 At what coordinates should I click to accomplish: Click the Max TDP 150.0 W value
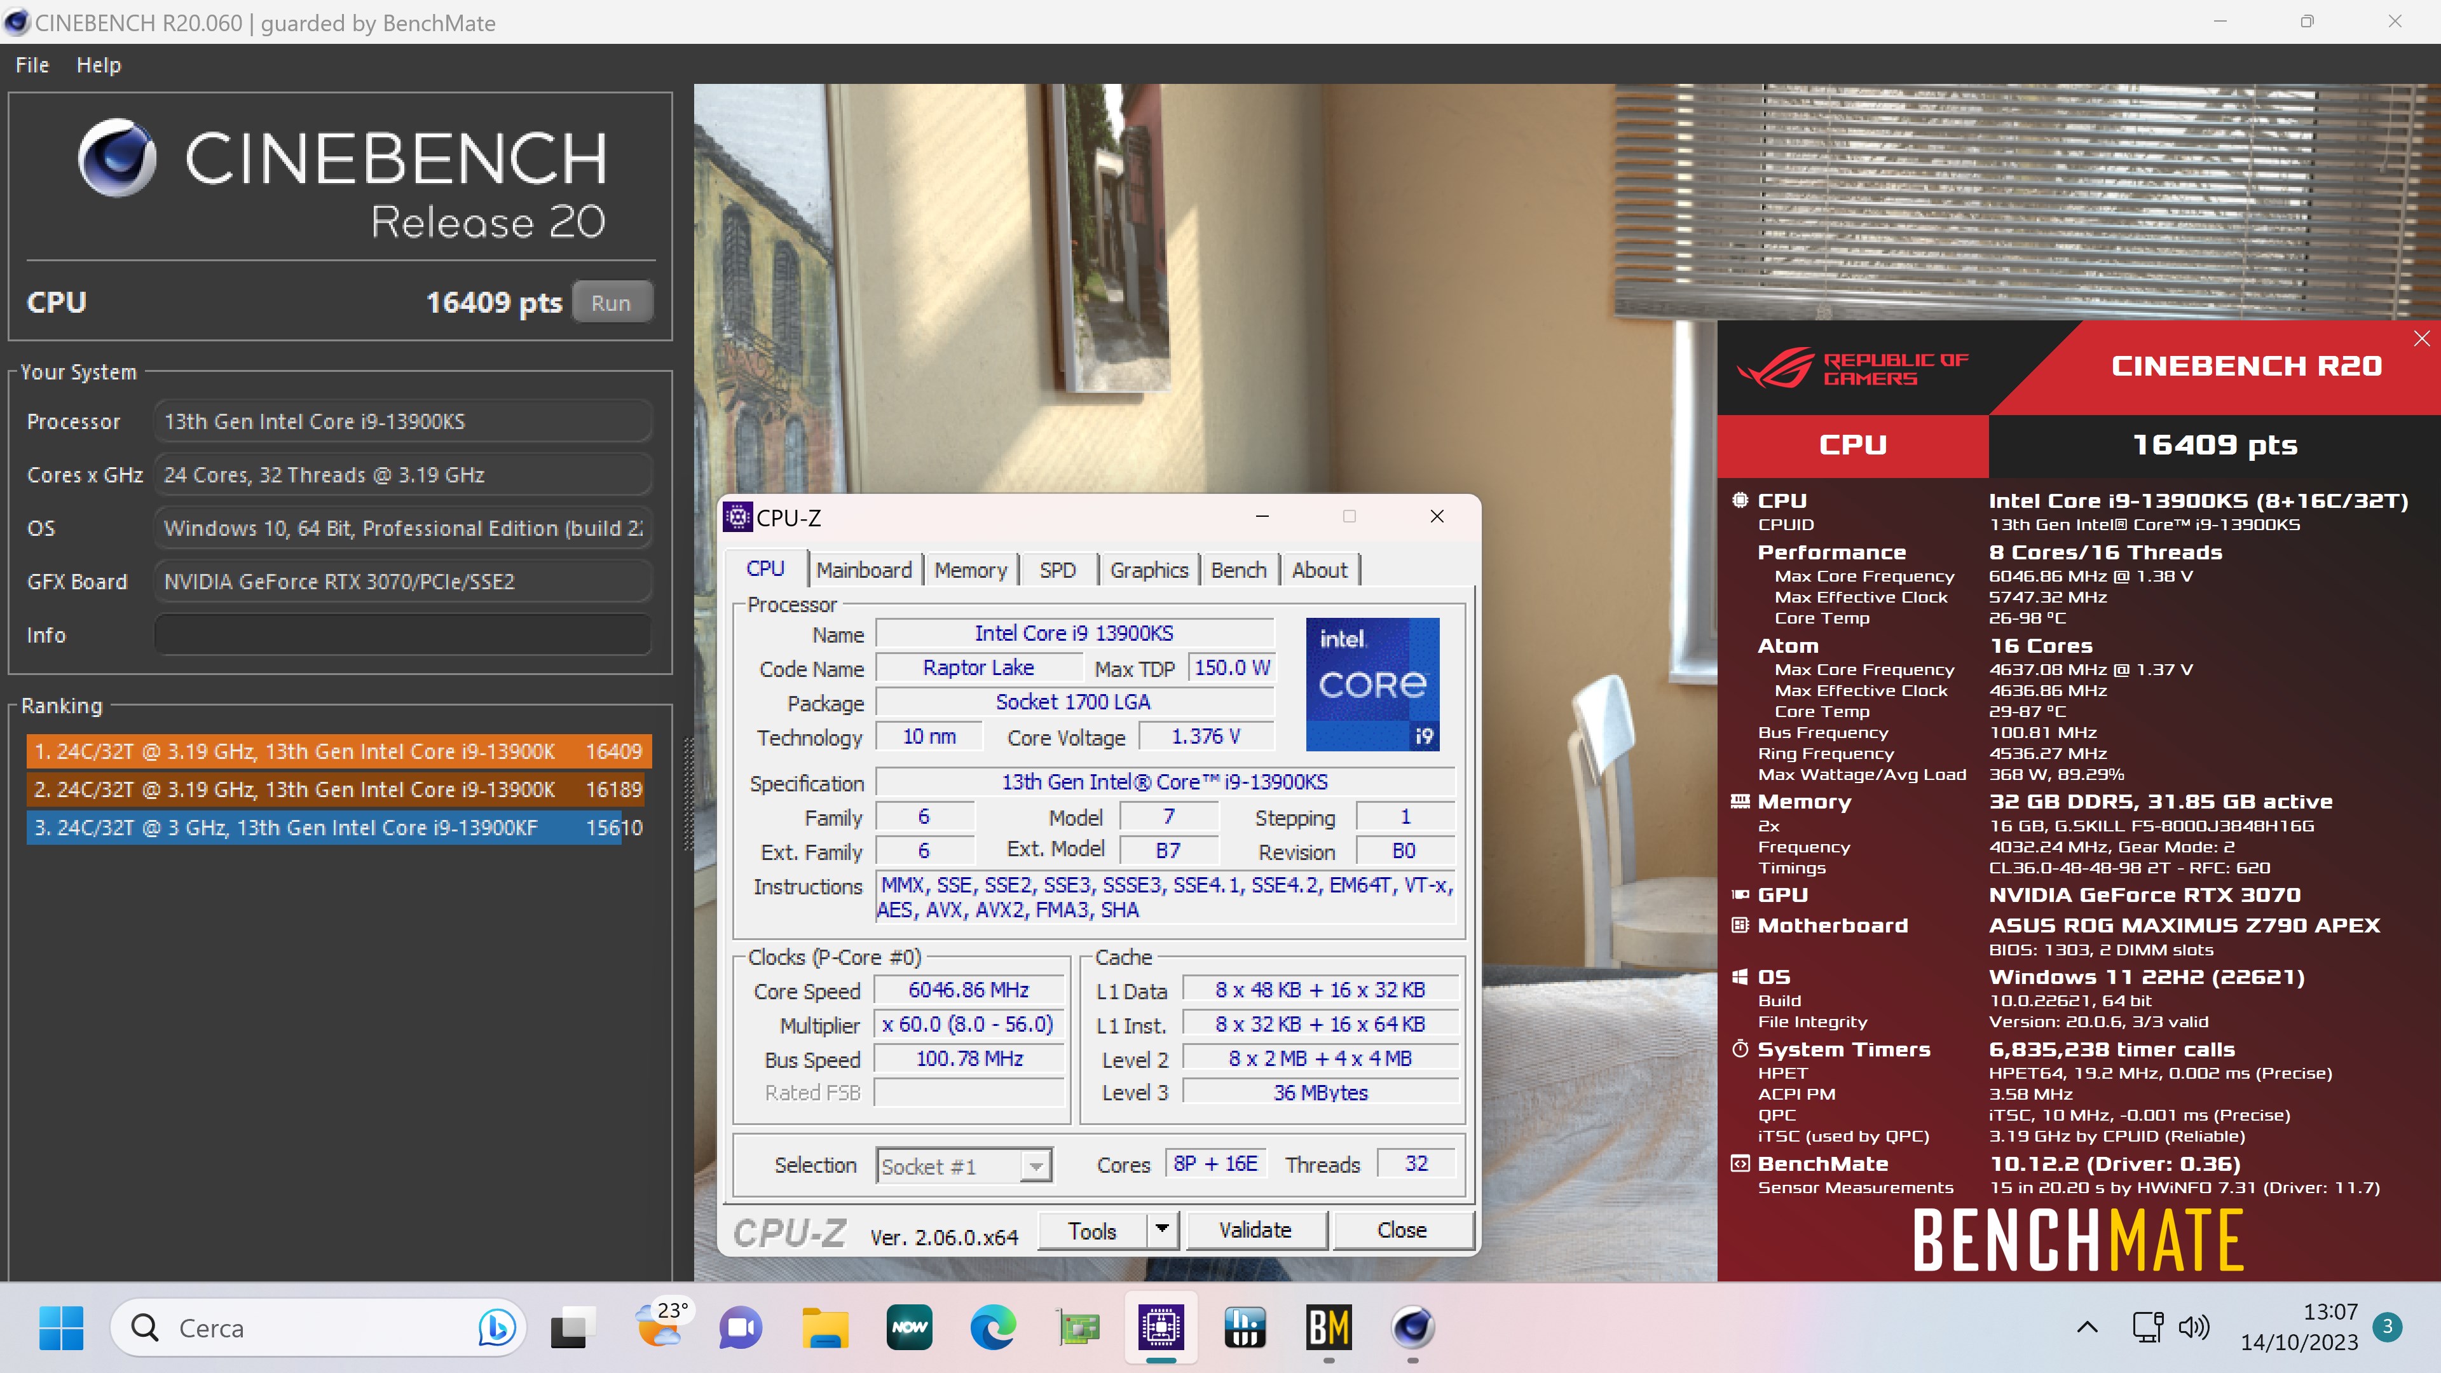[x=1232, y=667]
